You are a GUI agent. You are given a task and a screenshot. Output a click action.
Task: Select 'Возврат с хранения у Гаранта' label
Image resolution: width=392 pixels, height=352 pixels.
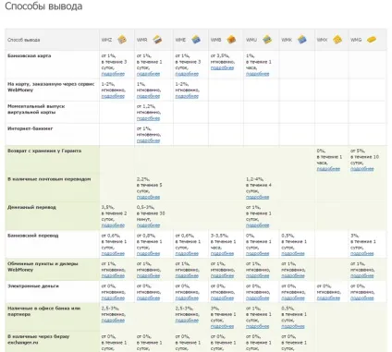click(x=44, y=151)
